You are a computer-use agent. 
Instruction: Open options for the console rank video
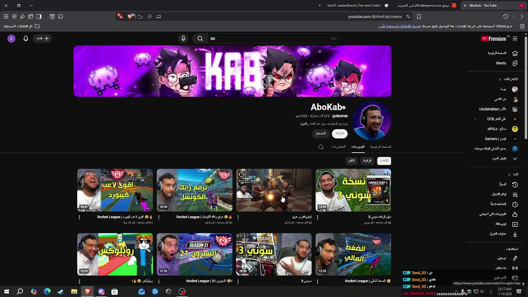tap(159, 217)
